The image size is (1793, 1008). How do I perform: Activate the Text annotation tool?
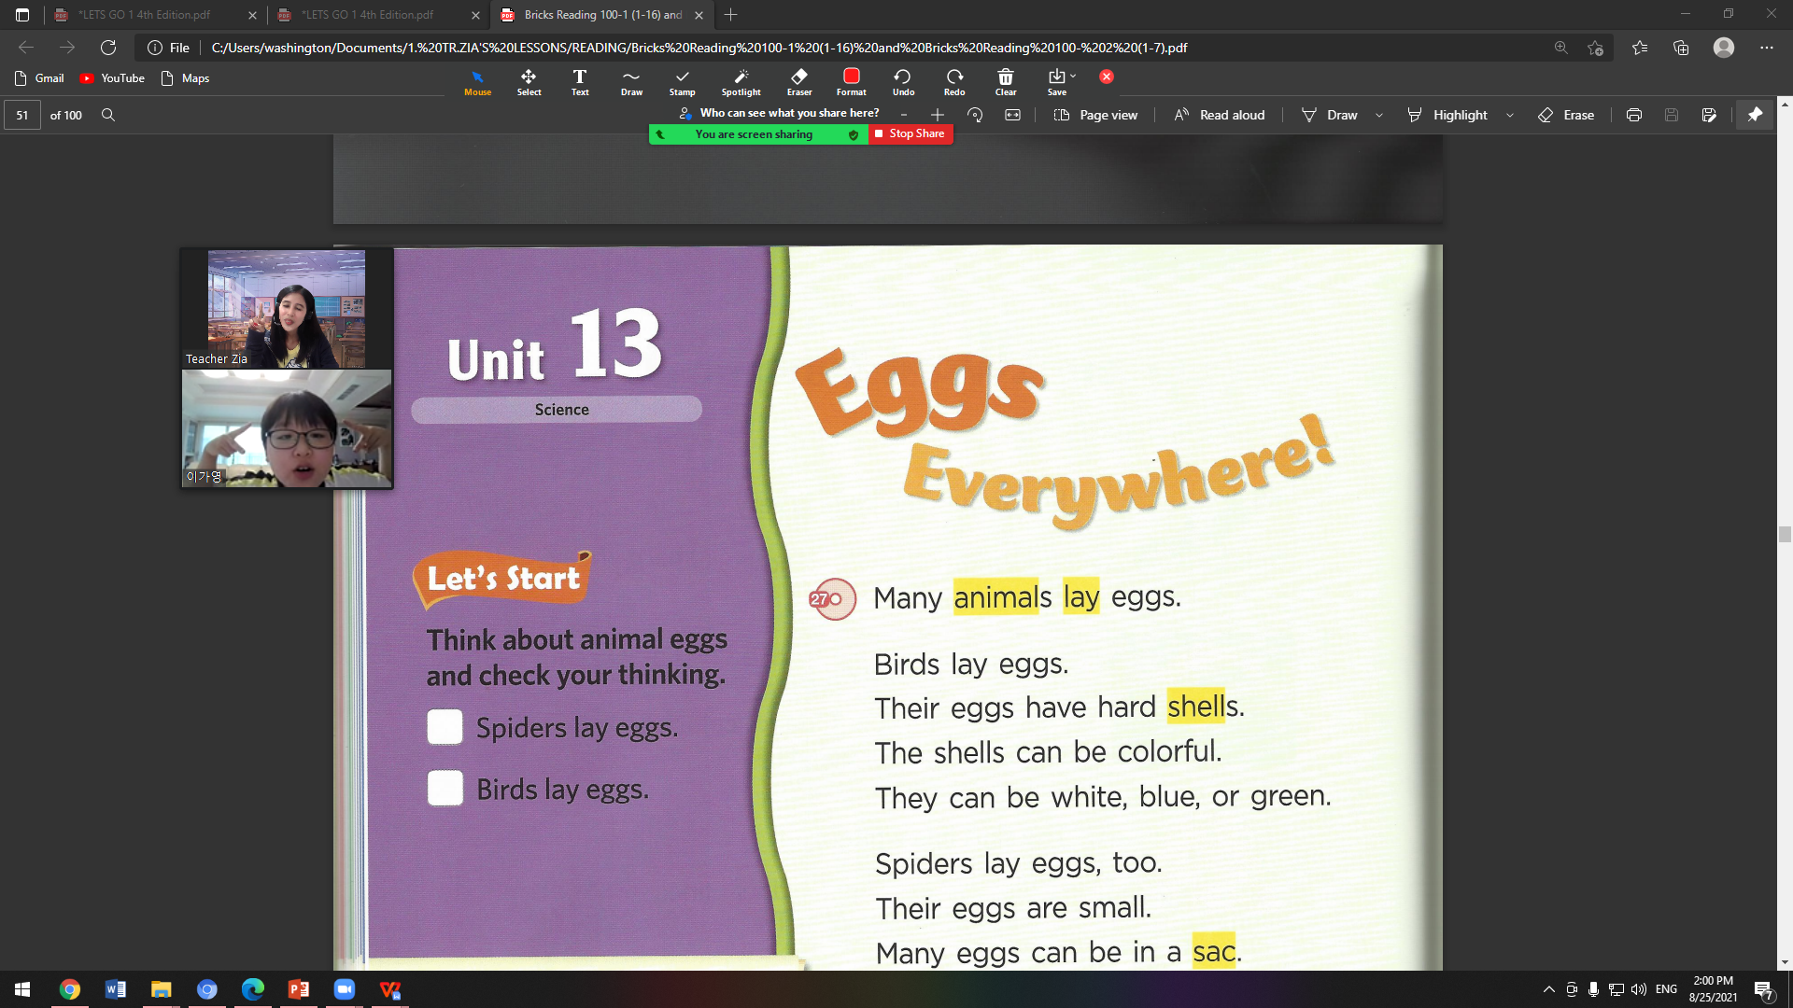coord(580,82)
